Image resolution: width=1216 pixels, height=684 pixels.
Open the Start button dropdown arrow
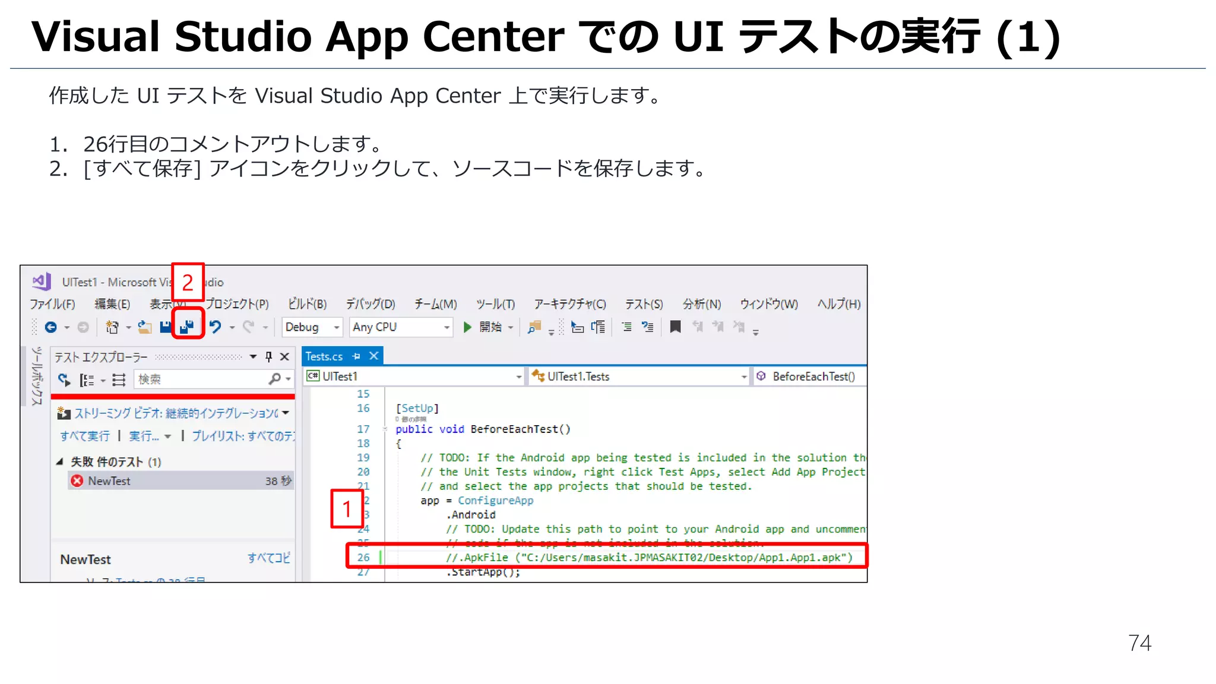point(511,328)
